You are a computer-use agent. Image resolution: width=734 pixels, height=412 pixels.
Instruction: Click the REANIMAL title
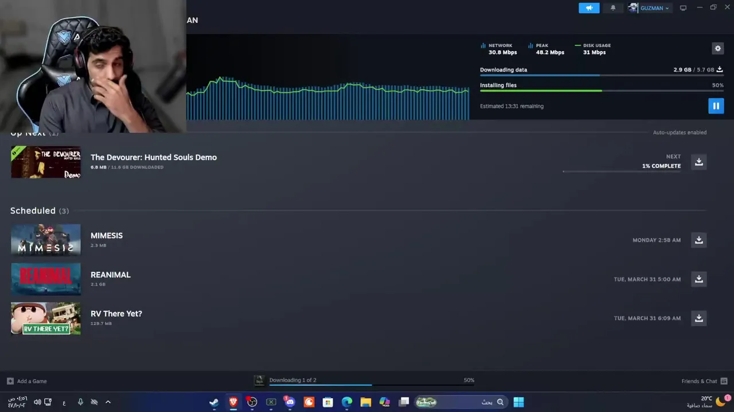coord(111,275)
